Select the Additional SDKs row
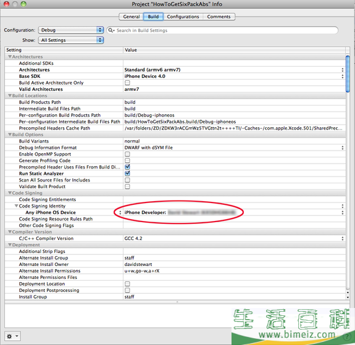Screen dimensions: 355x345 [175, 63]
